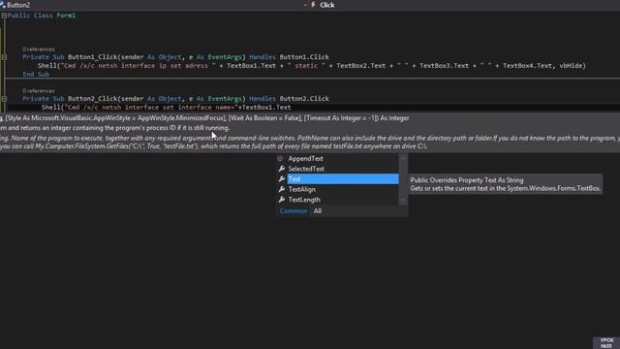
Task: Place cursor on Button2.Click handles clause
Action: (304, 99)
